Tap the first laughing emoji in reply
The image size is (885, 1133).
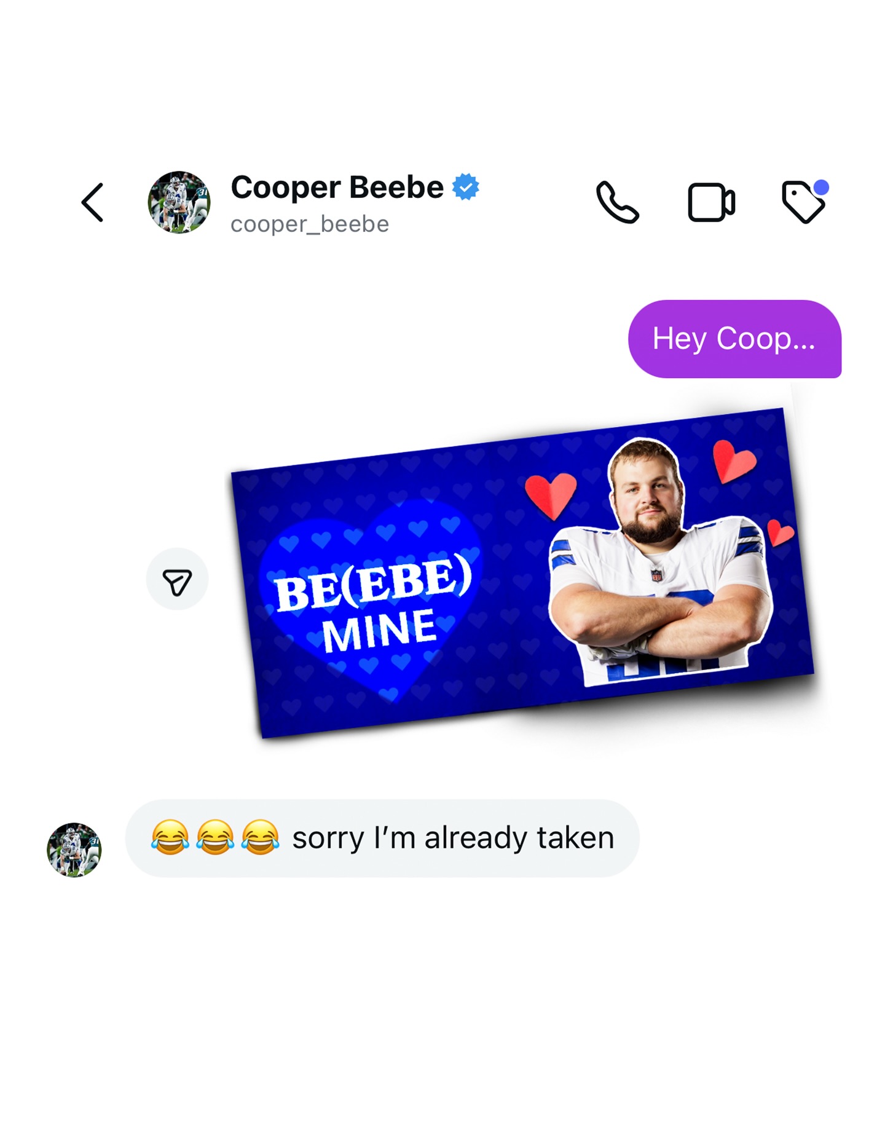pos(170,837)
